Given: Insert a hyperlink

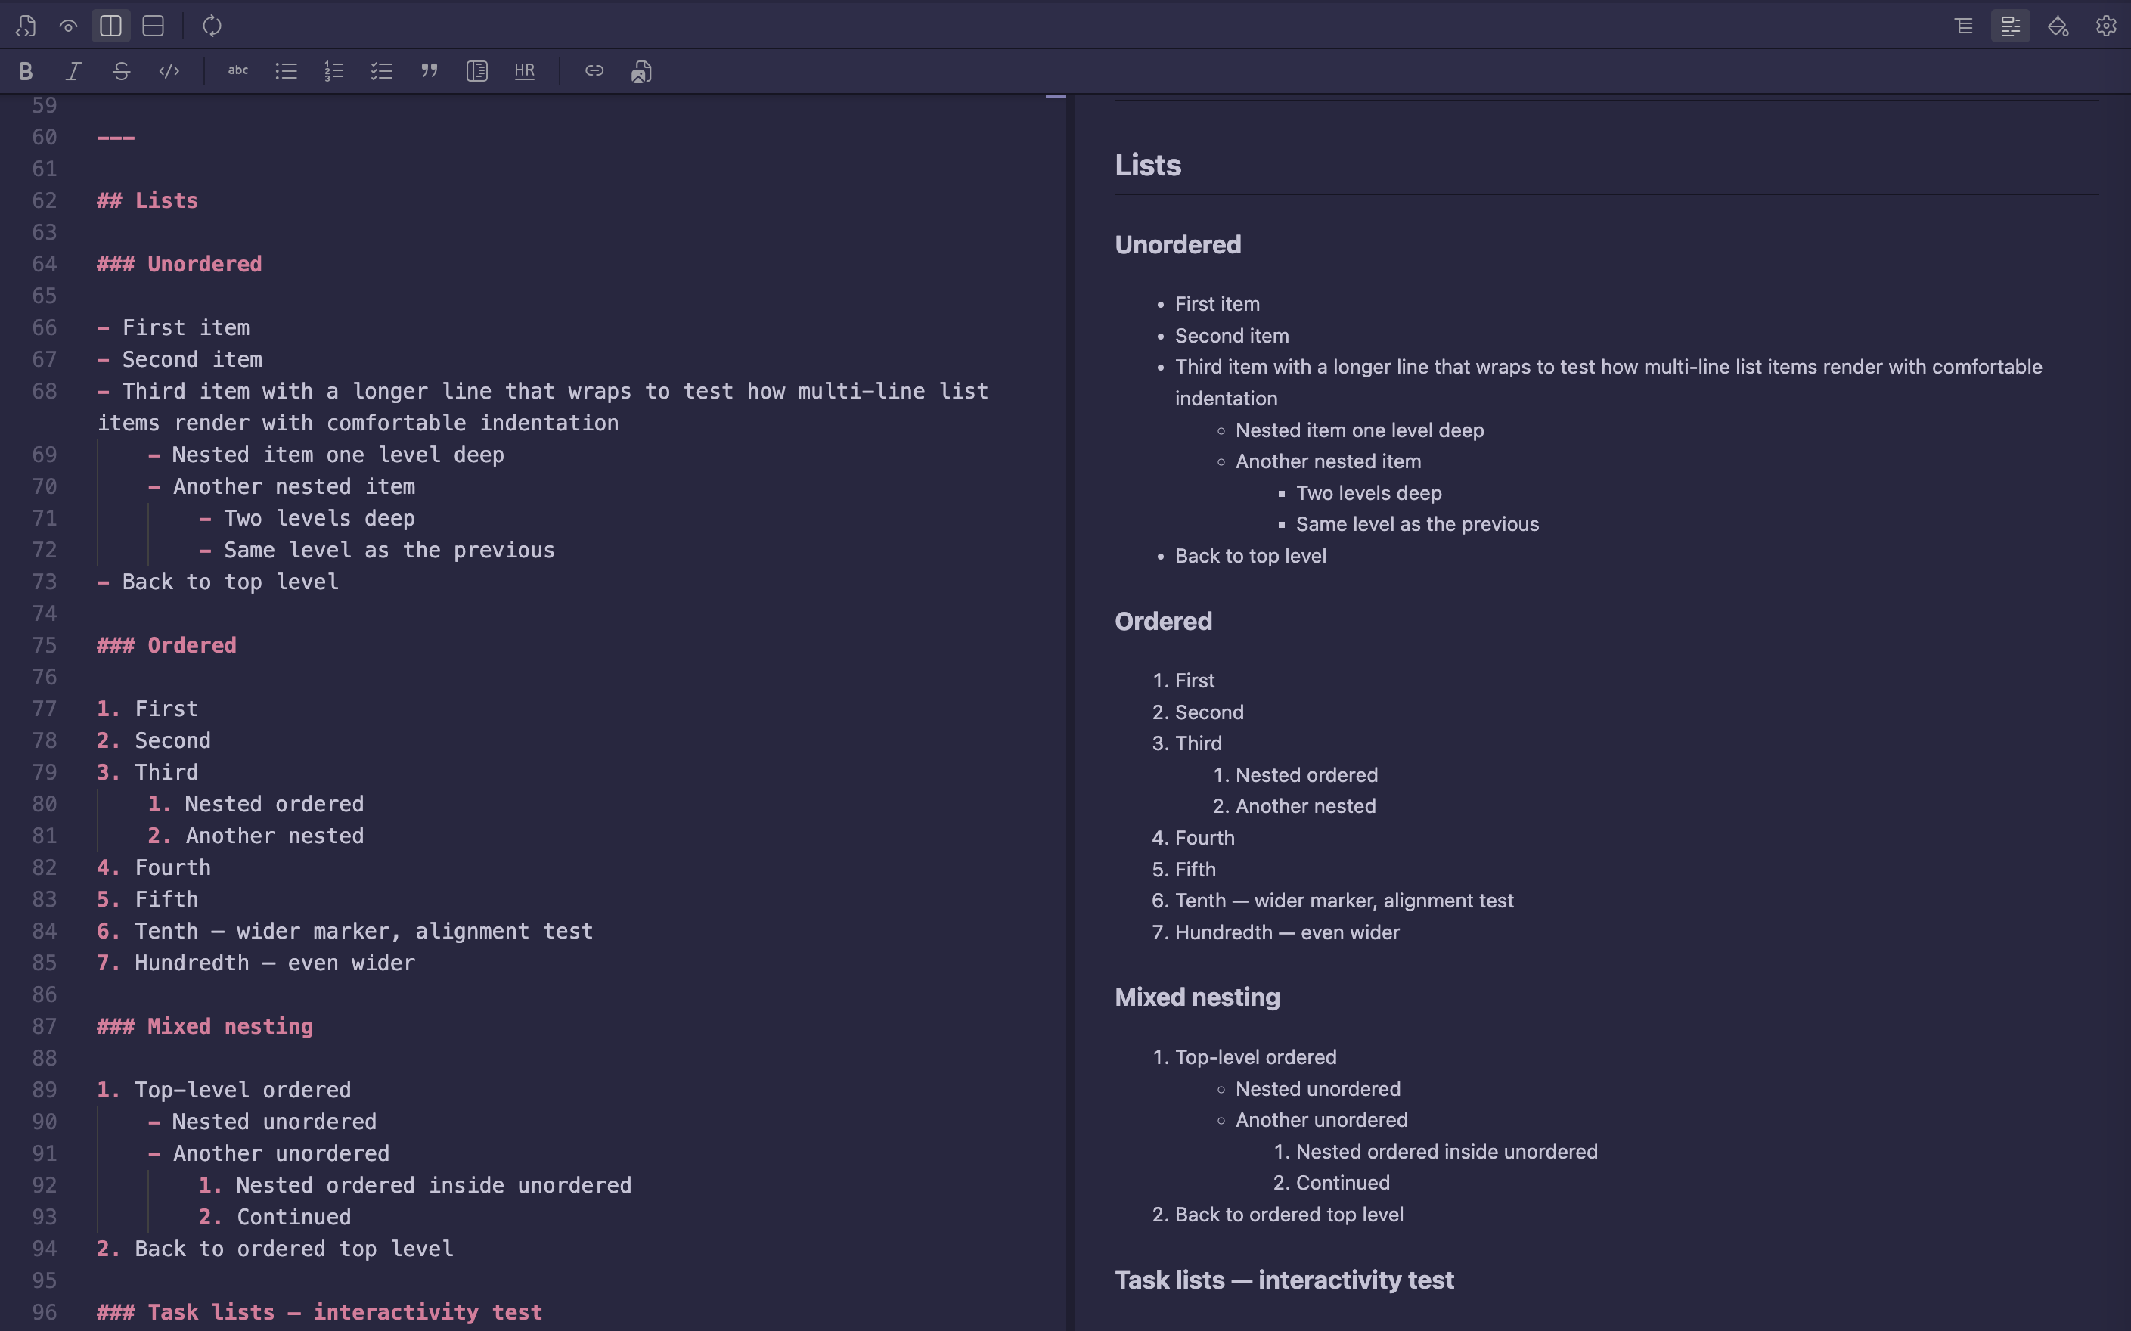Looking at the screenshot, I should pos(594,70).
